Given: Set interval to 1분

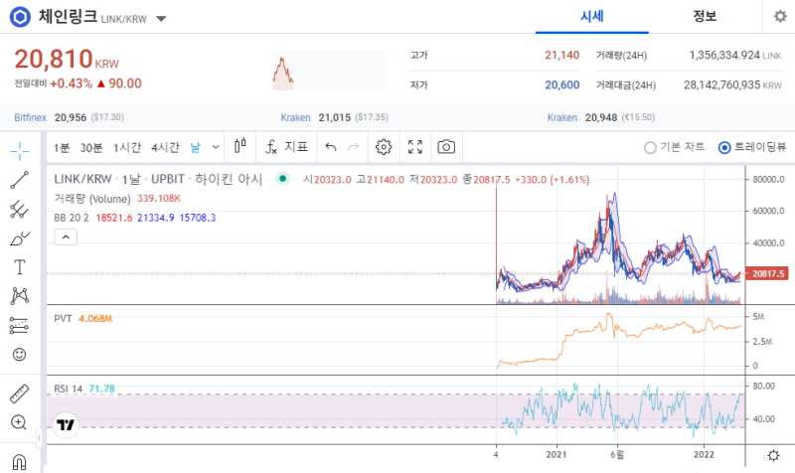Looking at the screenshot, I should click(62, 147).
